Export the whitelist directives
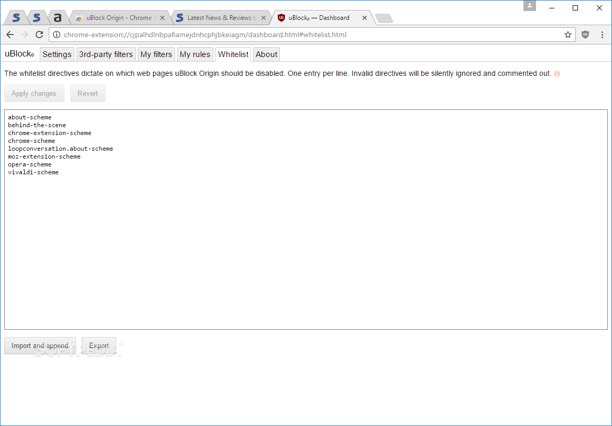This screenshot has width=612, height=426. [99, 345]
